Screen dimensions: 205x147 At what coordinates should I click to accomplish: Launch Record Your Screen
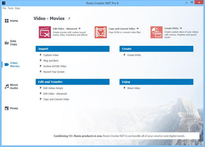[54, 72]
